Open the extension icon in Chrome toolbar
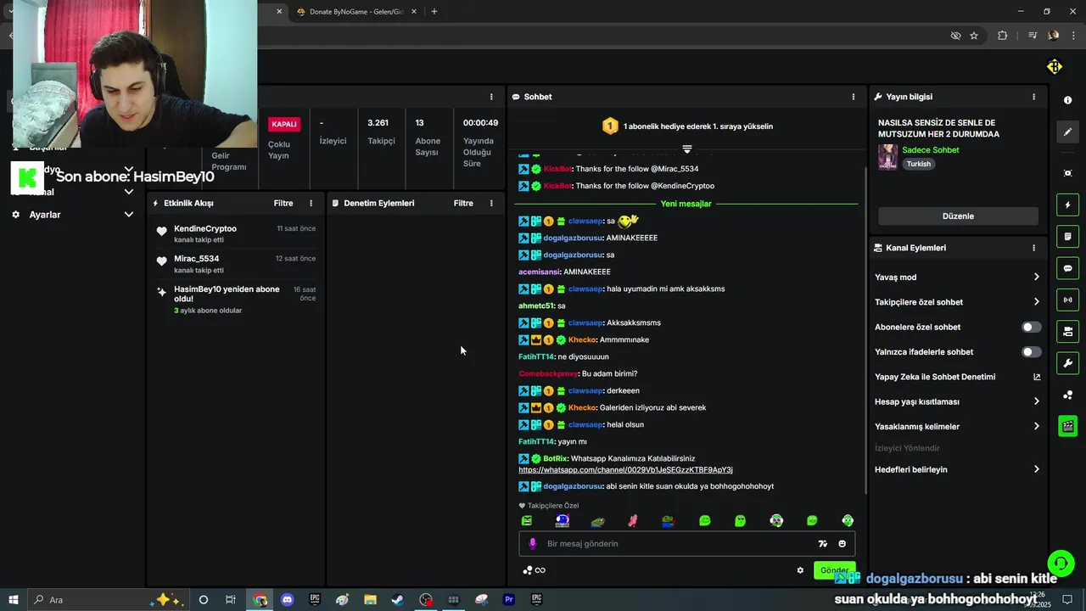 coord(1003,36)
